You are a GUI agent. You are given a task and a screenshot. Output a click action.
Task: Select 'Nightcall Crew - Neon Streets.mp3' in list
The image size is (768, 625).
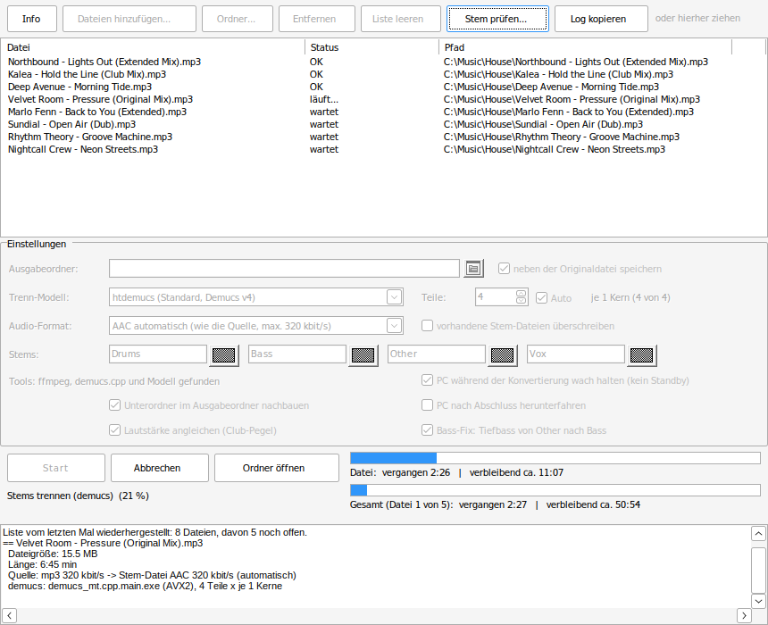pos(382,149)
